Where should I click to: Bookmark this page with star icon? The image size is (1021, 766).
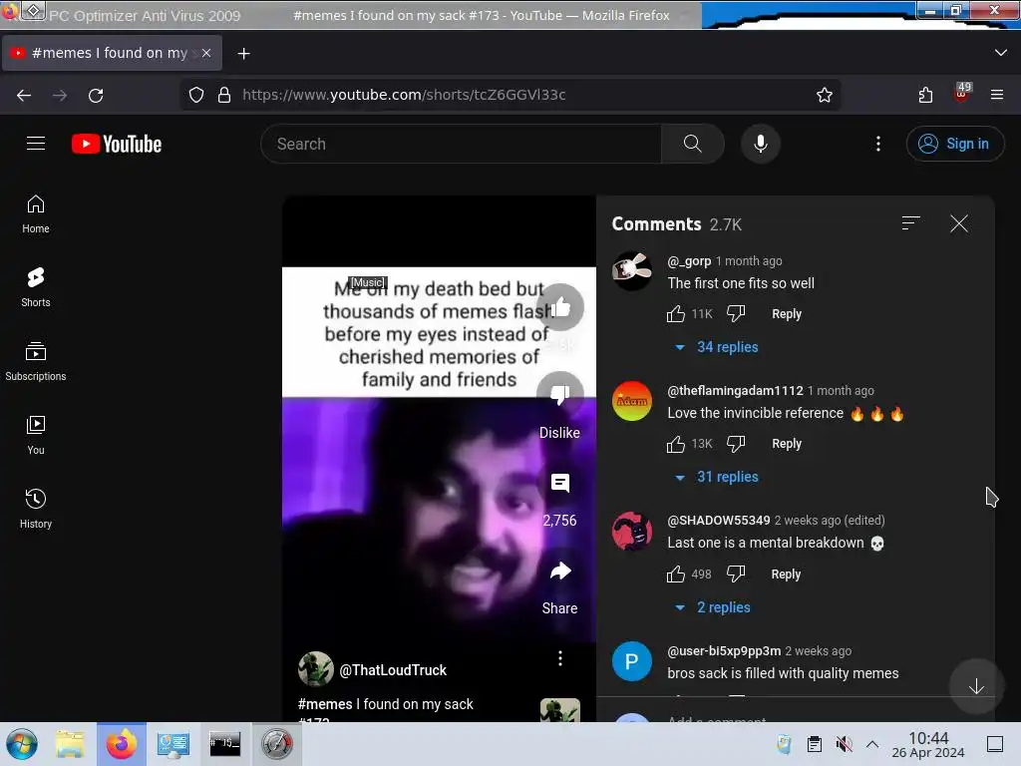click(825, 95)
